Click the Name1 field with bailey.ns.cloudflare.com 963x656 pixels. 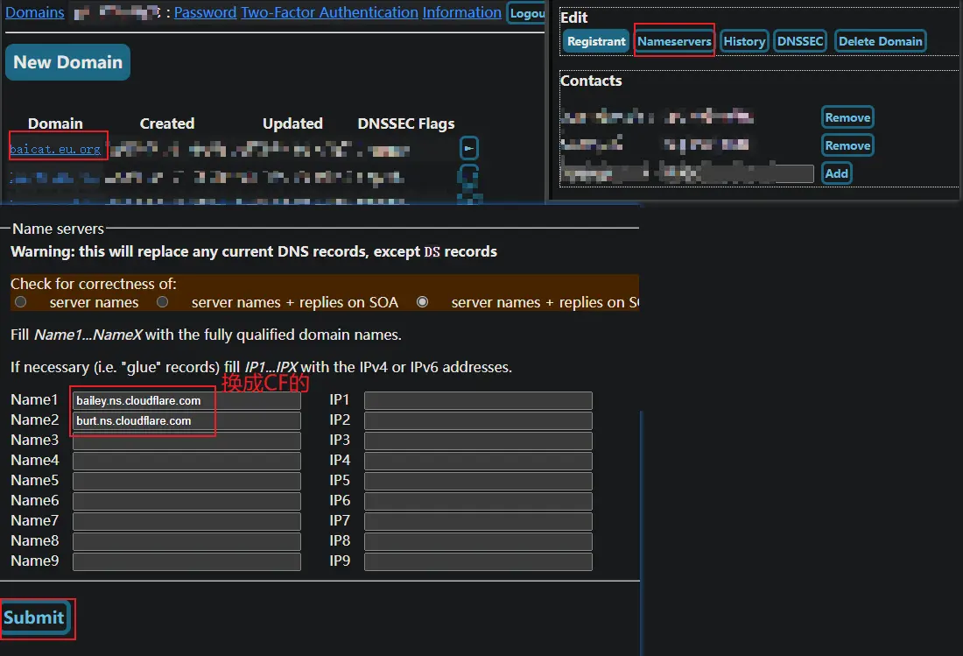click(x=186, y=400)
